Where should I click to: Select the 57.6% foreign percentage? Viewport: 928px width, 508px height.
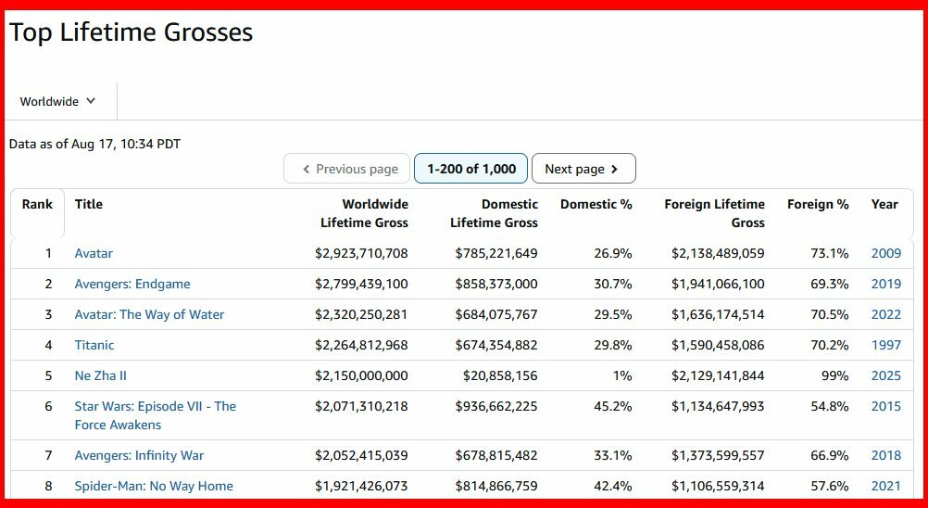pyautogui.click(x=830, y=487)
